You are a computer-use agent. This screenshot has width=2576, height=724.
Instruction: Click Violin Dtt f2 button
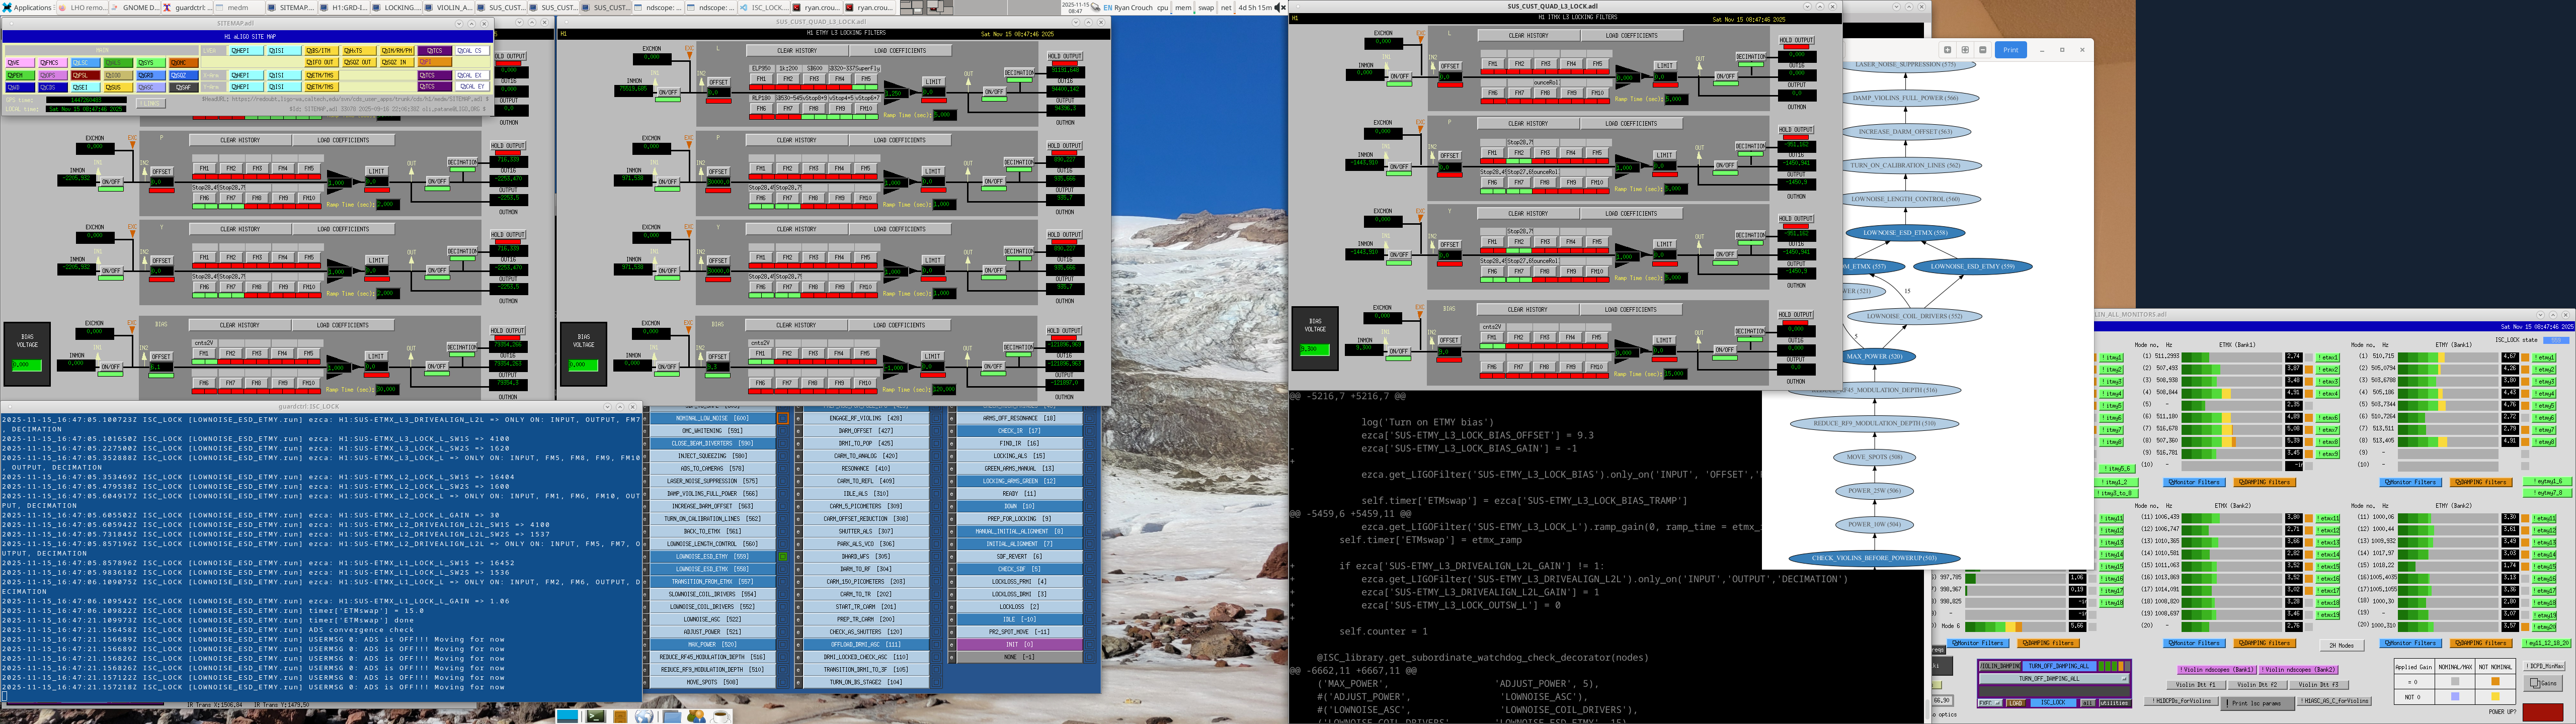pos(2257,685)
